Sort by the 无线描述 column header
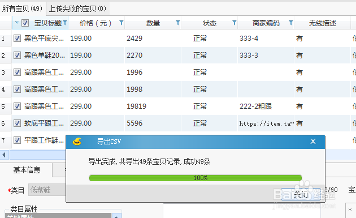 [323, 23]
